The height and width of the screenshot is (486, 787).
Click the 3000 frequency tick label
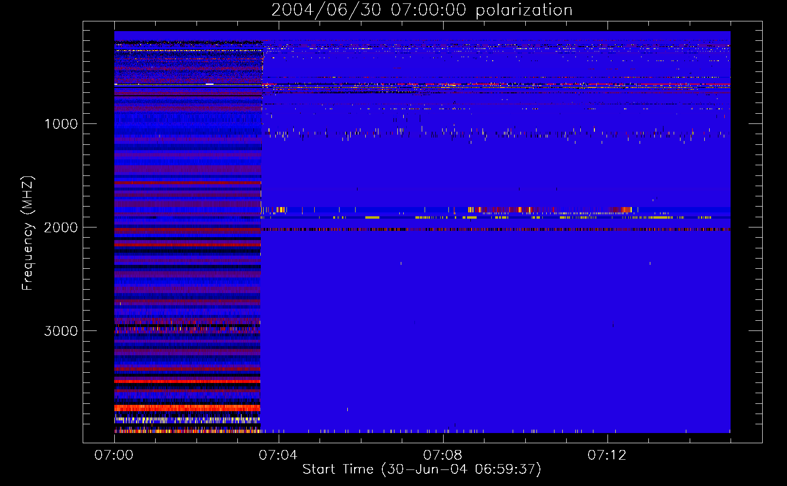tap(61, 331)
